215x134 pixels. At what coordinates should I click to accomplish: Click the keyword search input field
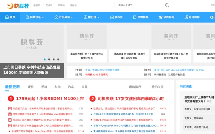140,5
